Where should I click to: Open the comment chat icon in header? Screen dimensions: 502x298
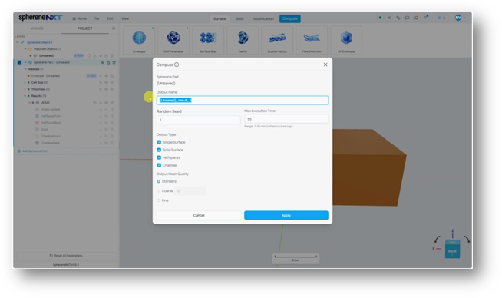pos(408,18)
